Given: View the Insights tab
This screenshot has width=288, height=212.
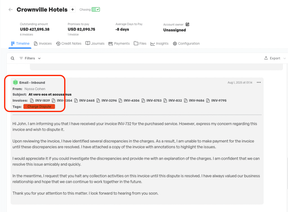Looking at the screenshot, I should pyautogui.click(x=159, y=44).
